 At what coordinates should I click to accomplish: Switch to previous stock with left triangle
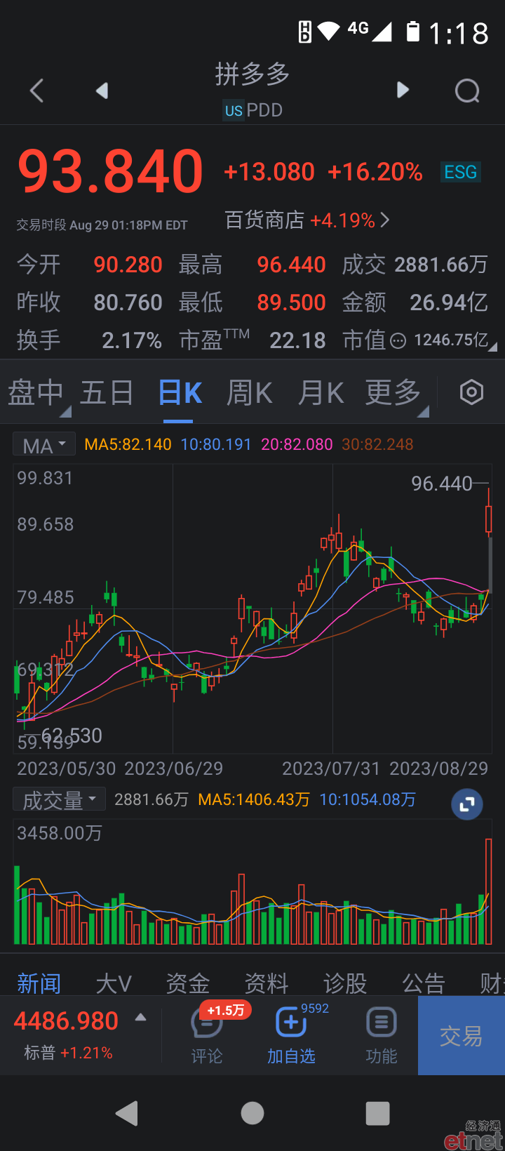click(102, 91)
